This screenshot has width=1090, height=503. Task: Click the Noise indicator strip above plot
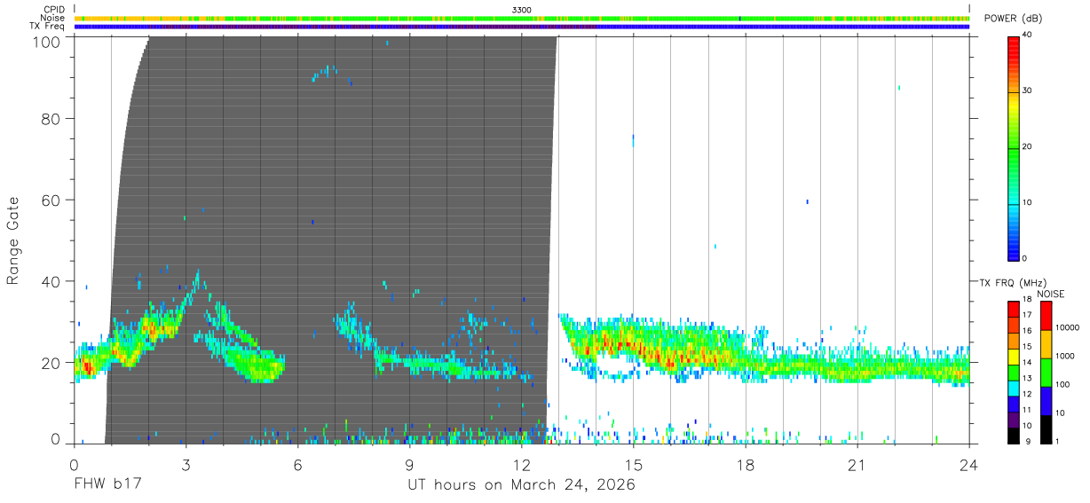tap(522, 18)
